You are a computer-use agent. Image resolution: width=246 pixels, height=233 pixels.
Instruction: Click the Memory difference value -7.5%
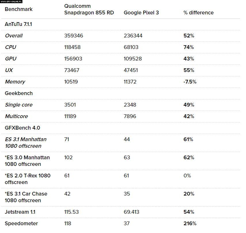[190, 82]
